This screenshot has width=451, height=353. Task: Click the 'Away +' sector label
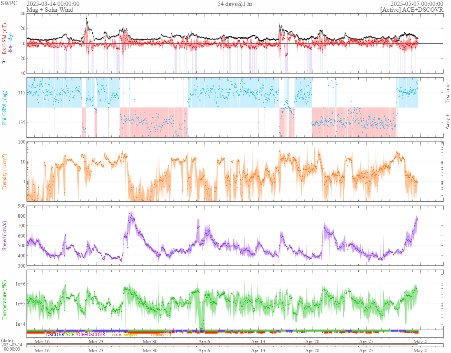(x=447, y=122)
